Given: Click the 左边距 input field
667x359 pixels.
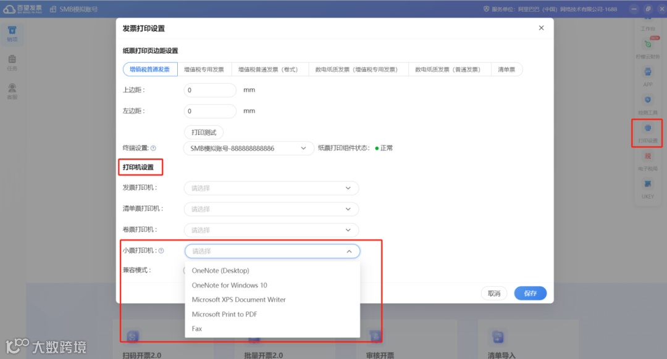Looking at the screenshot, I should tap(210, 111).
